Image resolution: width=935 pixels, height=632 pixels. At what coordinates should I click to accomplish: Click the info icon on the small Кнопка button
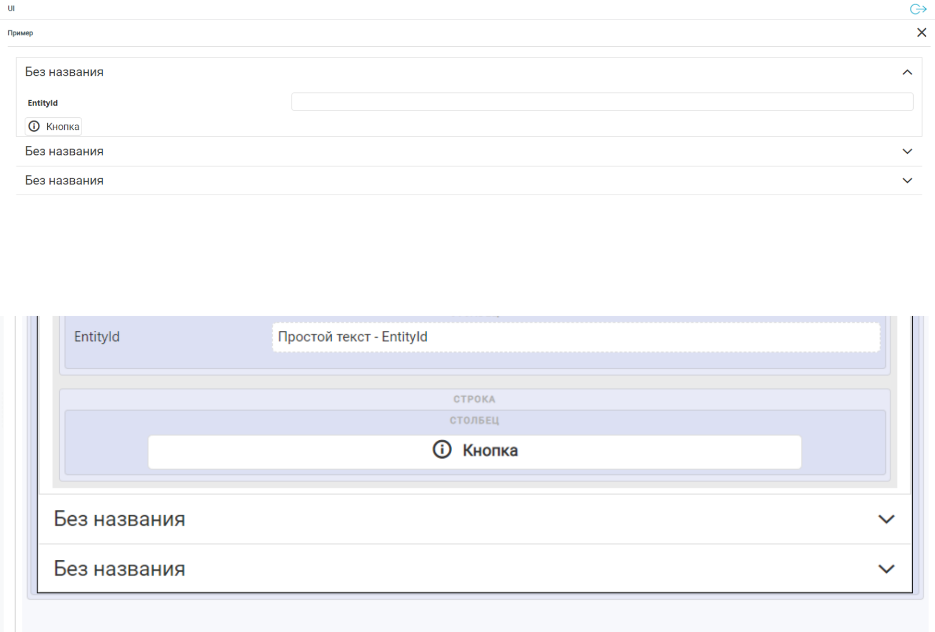pos(34,126)
